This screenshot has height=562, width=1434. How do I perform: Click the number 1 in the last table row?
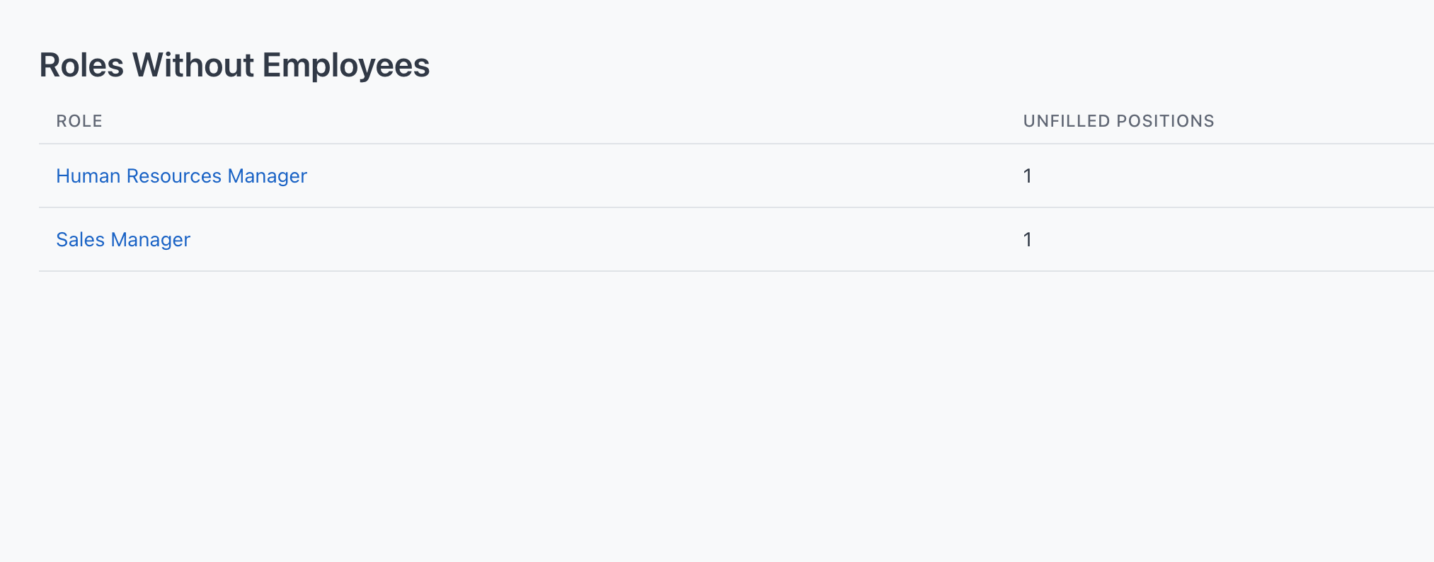(x=1028, y=239)
